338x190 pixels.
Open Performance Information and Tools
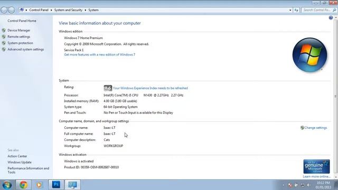point(28,170)
